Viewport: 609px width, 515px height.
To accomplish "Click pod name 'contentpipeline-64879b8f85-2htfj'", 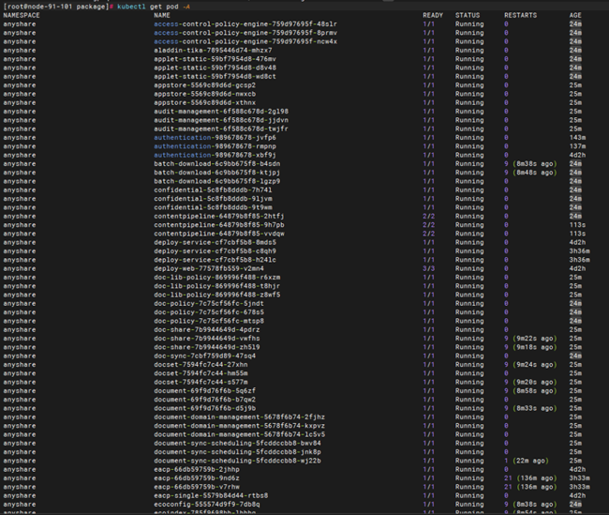I will pos(219,217).
